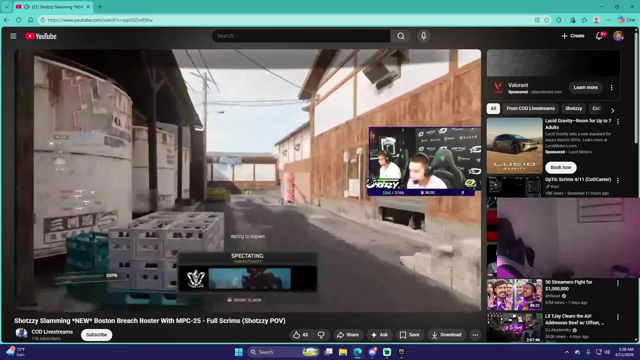Open Copilot Chat in the browser
Screen dimensions: 640x360
pyautogui.click(x=626, y=20)
